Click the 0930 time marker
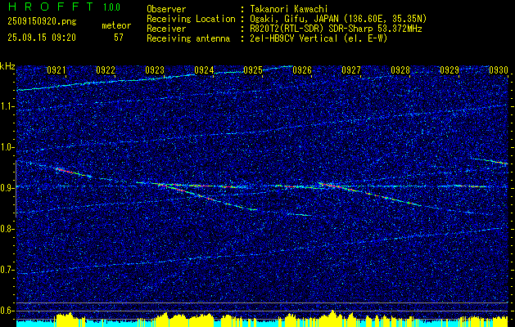 click(499, 70)
